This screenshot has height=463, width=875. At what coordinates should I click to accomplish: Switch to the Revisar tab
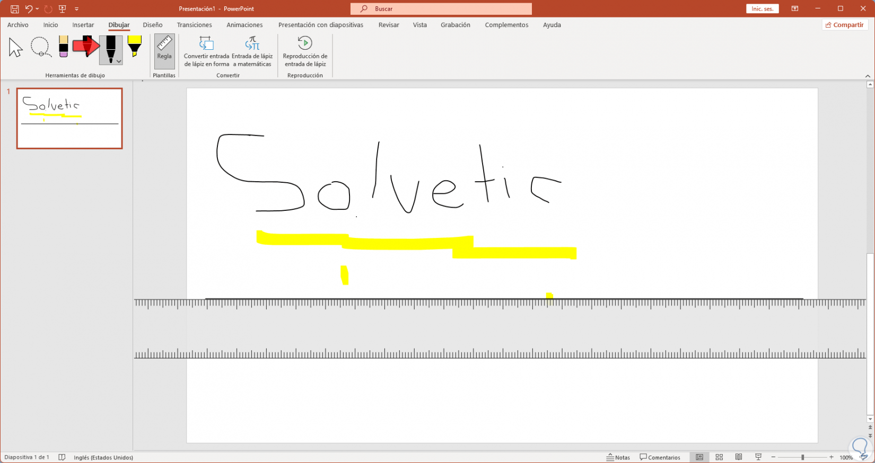click(389, 25)
